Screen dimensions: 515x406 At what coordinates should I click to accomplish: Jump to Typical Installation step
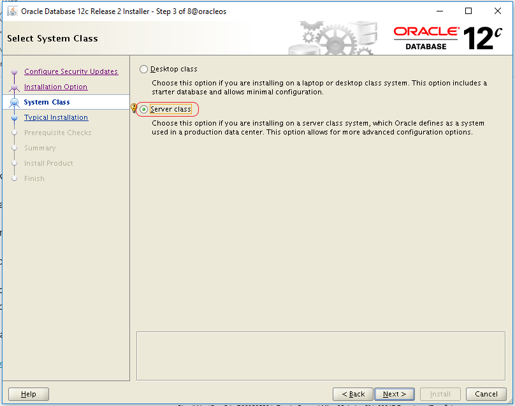[56, 117]
